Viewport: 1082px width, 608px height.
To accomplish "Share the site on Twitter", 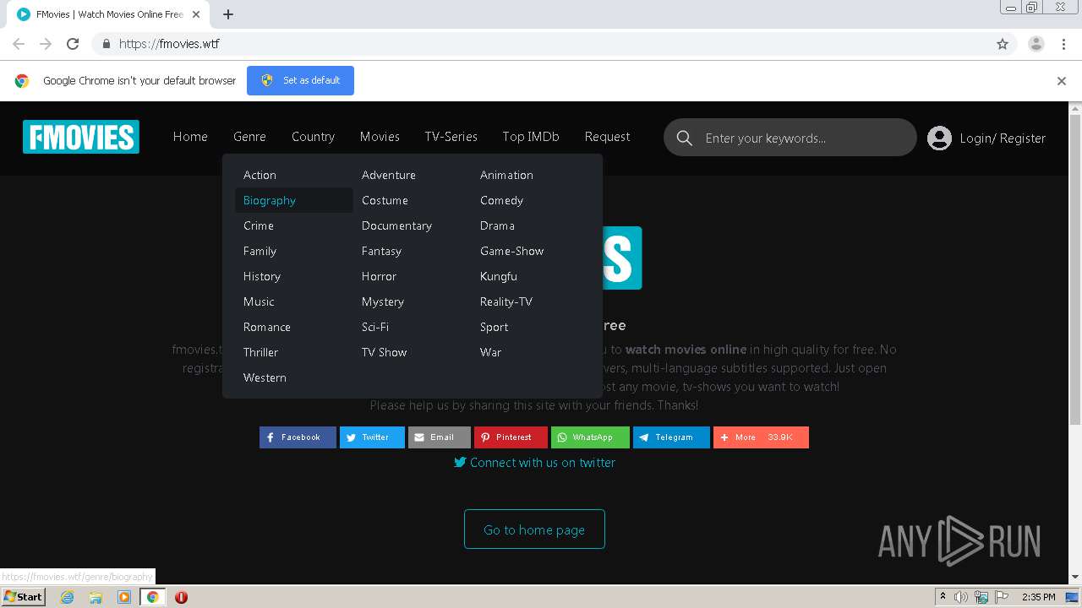I will [372, 437].
